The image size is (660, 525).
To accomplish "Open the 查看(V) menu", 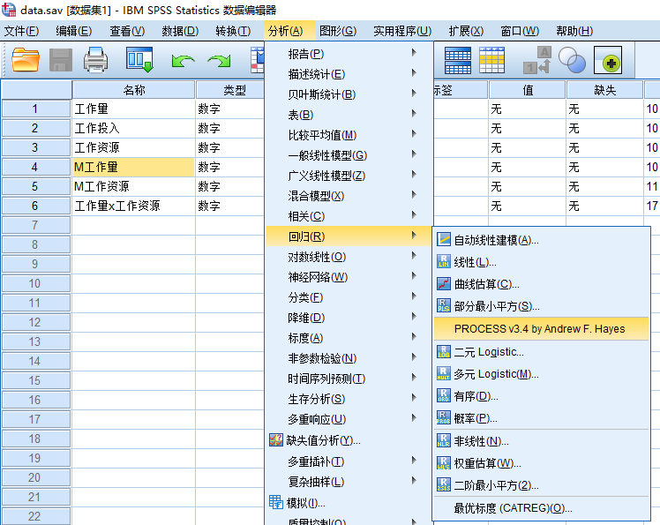I will click(x=127, y=31).
